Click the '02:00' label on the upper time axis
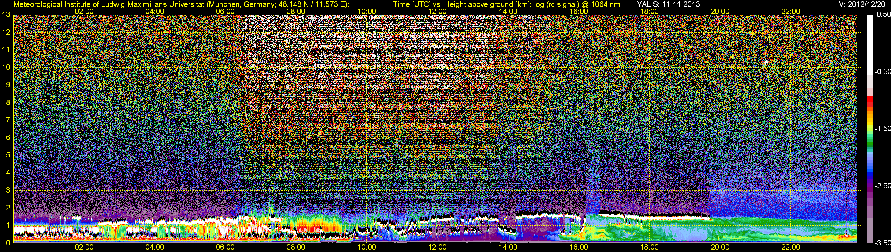The width and height of the screenshot is (891, 252). click(84, 11)
